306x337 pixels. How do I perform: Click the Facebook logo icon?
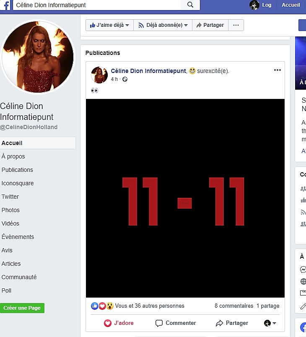pyautogui.click(x=5, y=5)
